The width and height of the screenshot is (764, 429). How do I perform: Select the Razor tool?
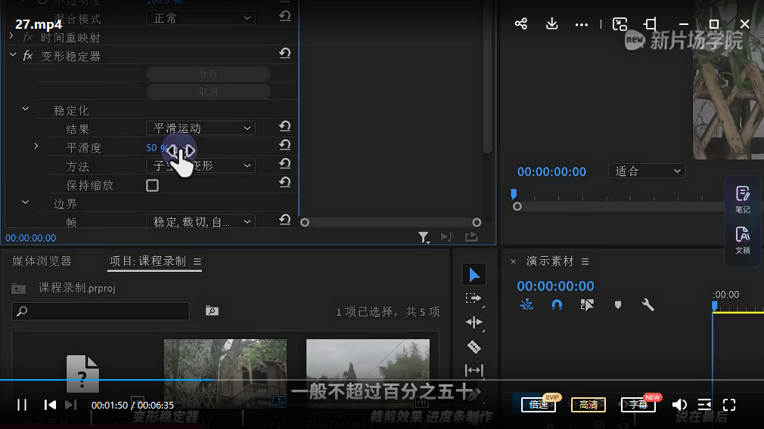pos(474,347)
